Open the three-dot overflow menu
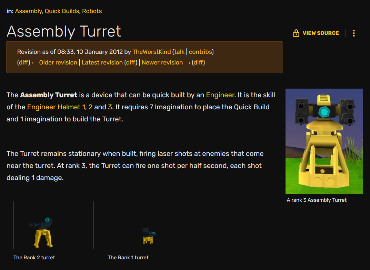 (354, 33)
